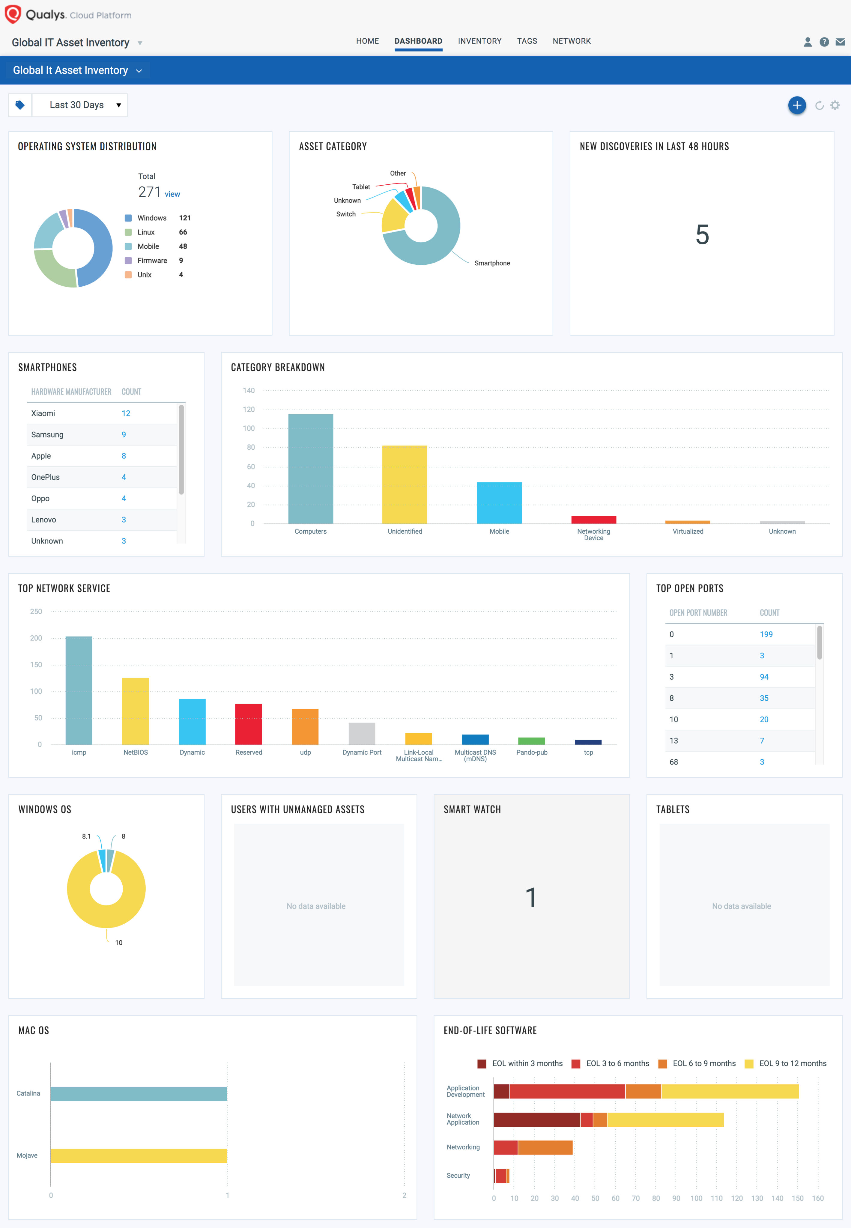This screenshot has width=851, height=1228.
Task: Click the tag filter icon
Action: click(x=20, y=104)
